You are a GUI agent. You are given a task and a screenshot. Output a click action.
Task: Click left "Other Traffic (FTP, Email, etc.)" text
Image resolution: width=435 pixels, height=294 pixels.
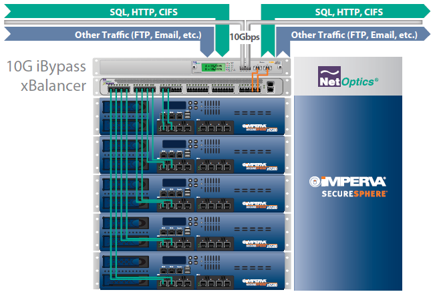click(x=138, y=35)
